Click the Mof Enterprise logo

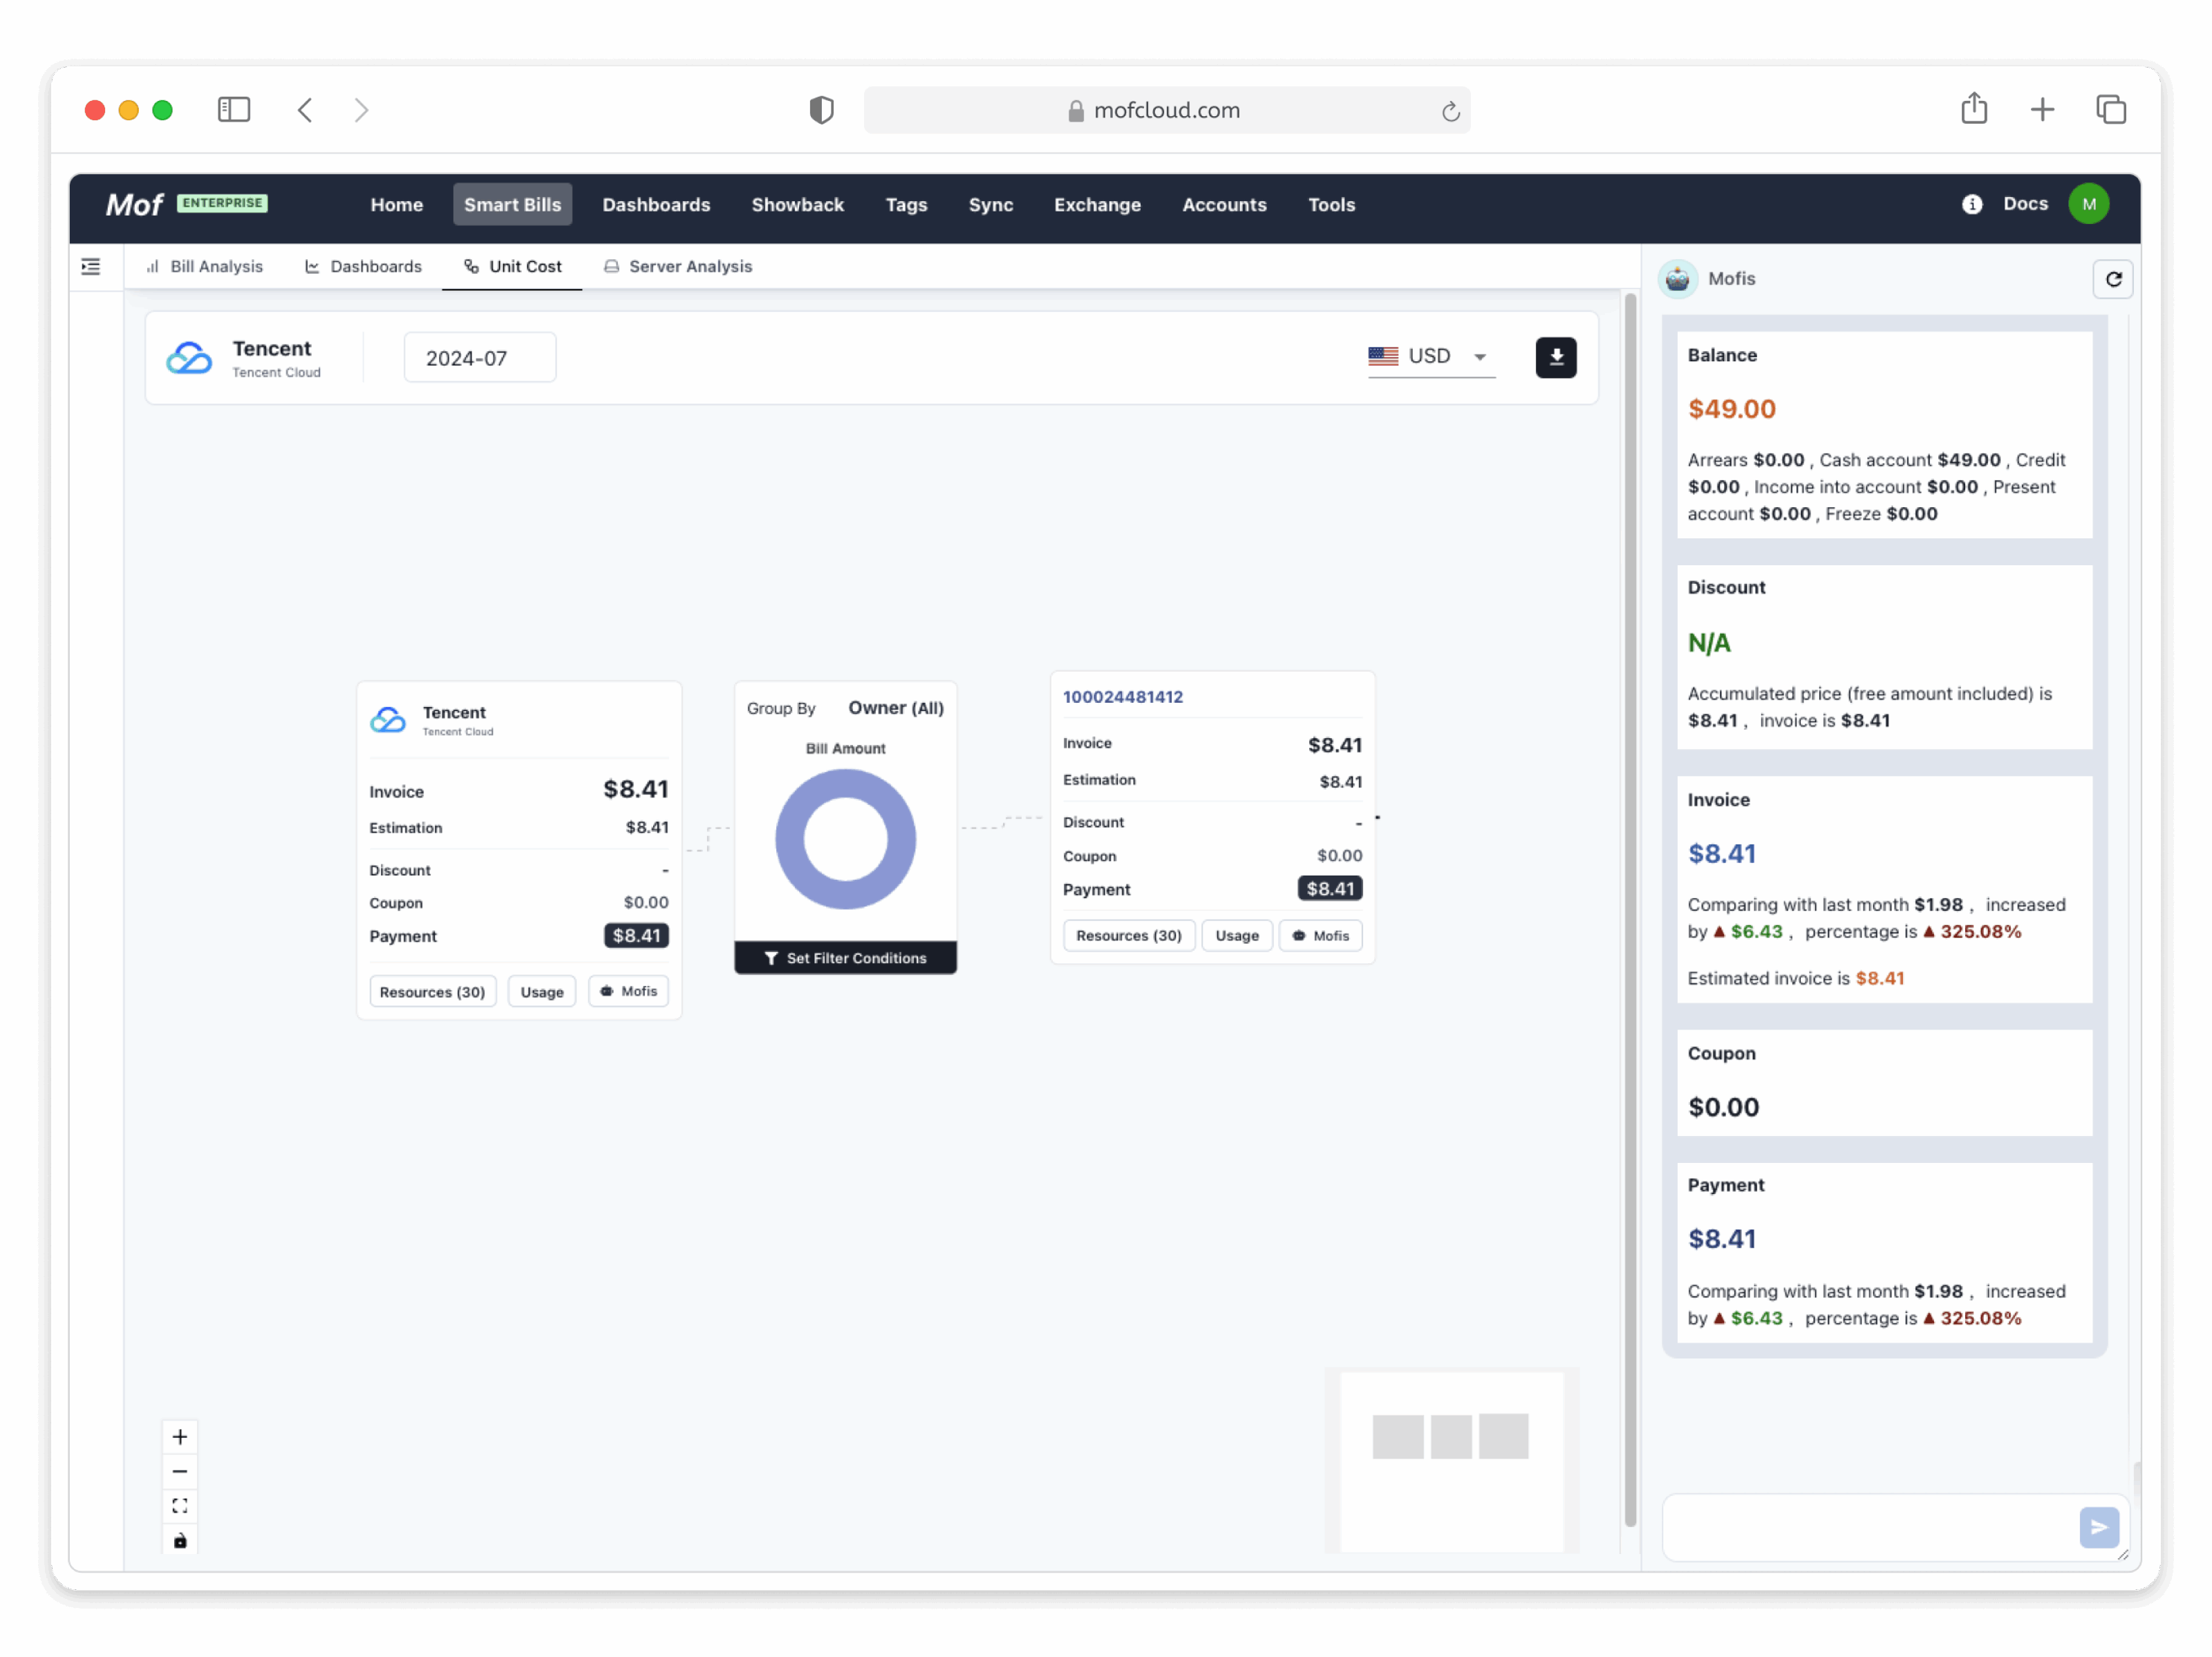[186, 204]
